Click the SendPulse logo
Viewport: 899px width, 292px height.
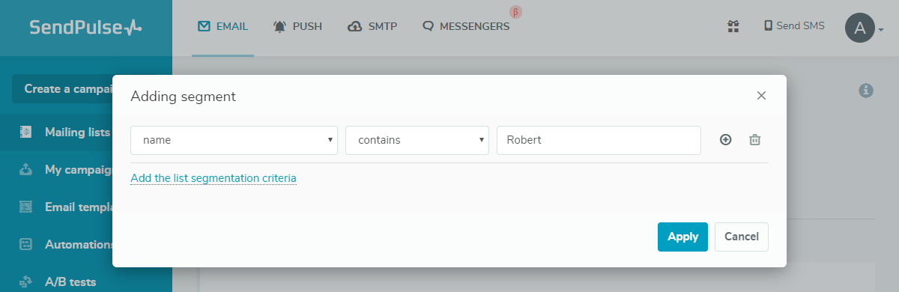pyautogui.click(x=86, y=28)
